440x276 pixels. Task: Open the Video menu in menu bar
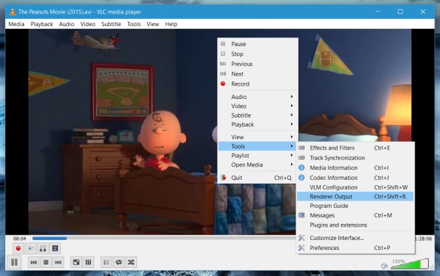click(x=88, y=24)
